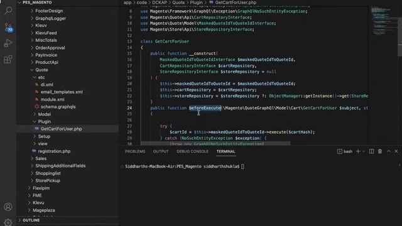This screenshot has width=402, height=226.
Task: Open di.xml file
Action: pyautogui.click(x=46, y=84)
